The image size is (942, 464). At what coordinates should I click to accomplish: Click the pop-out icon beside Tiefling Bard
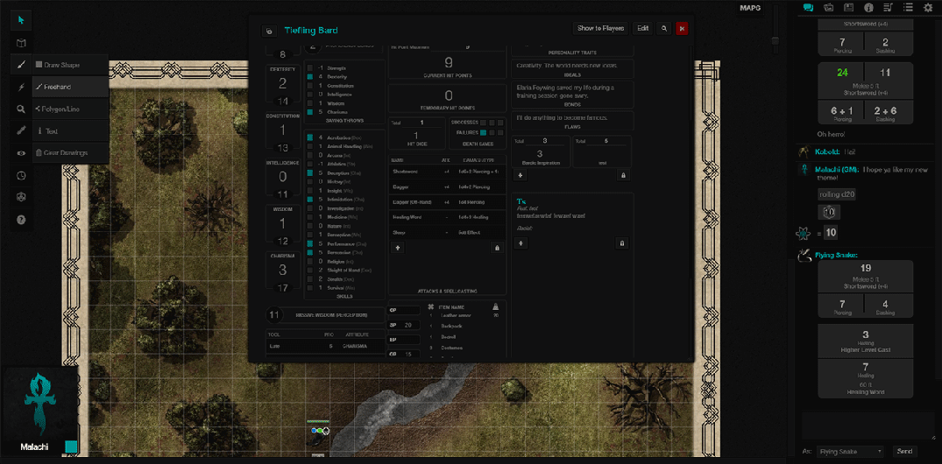269,31
